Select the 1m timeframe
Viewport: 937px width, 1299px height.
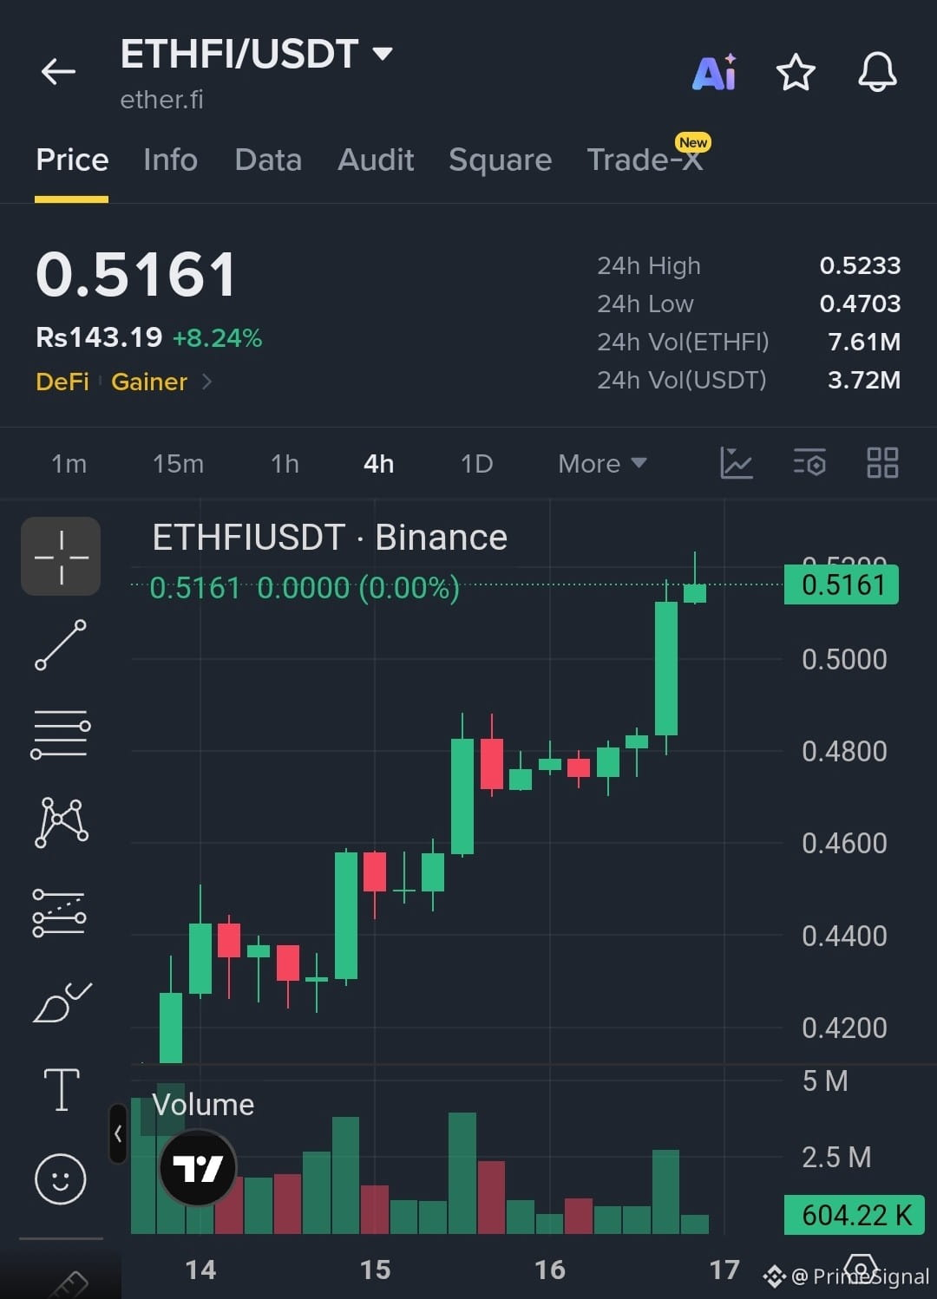click(69, 464)
